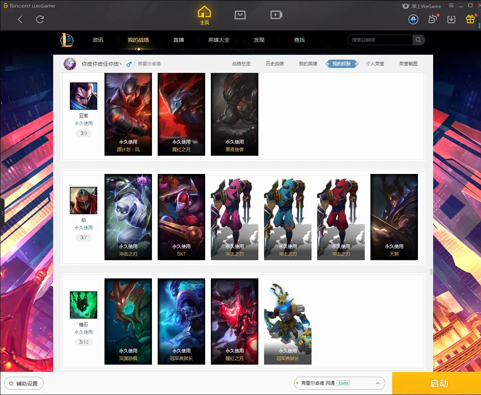The width and height of the screenshot is (481, 395).
Task: Open the 黑夜使者 skin card
Action: coord(234,114)
